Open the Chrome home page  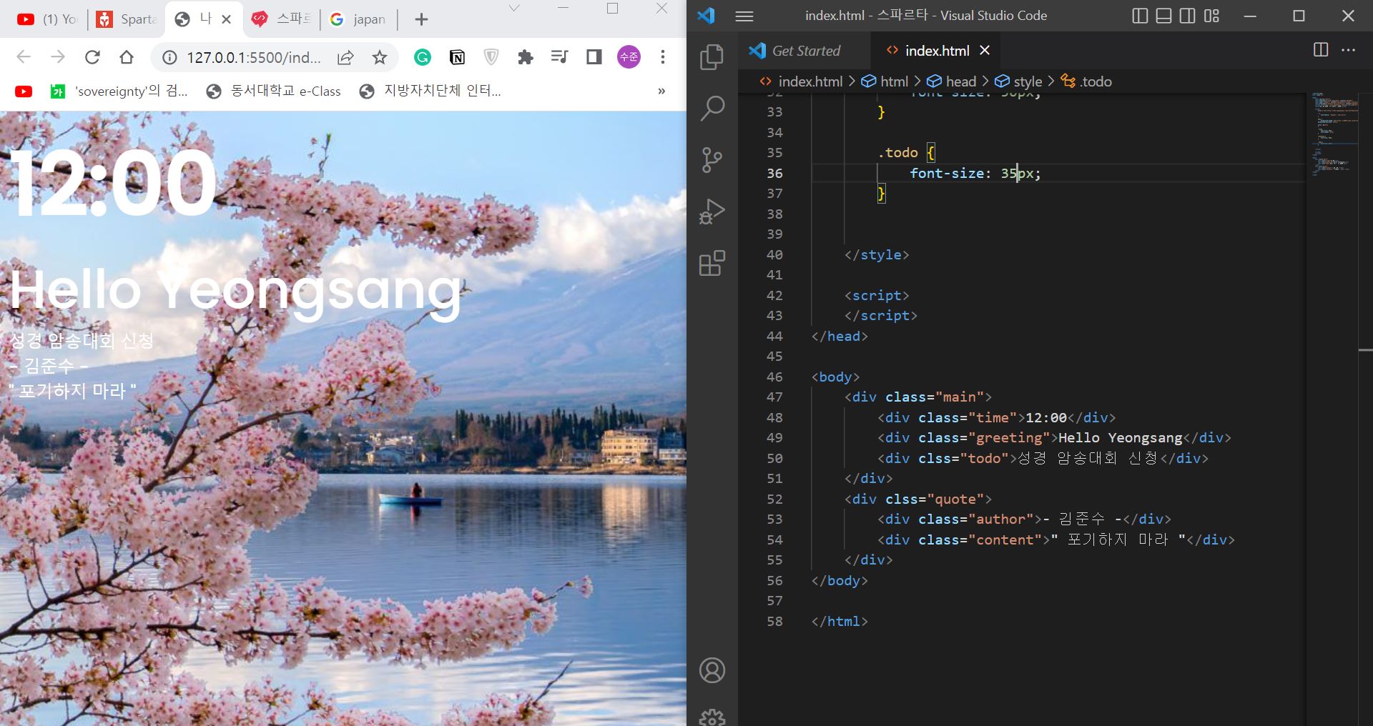[x=127, y=57]
